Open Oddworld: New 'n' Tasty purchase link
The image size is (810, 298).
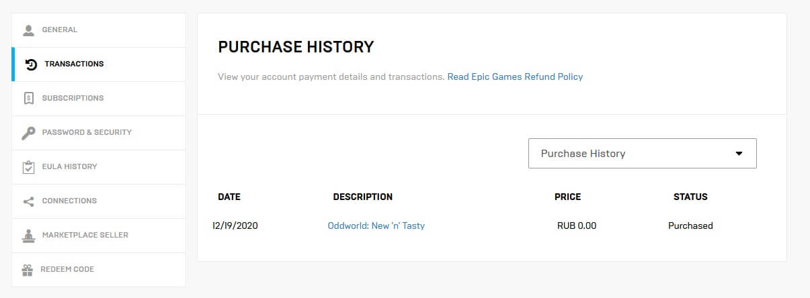[376, 226]
